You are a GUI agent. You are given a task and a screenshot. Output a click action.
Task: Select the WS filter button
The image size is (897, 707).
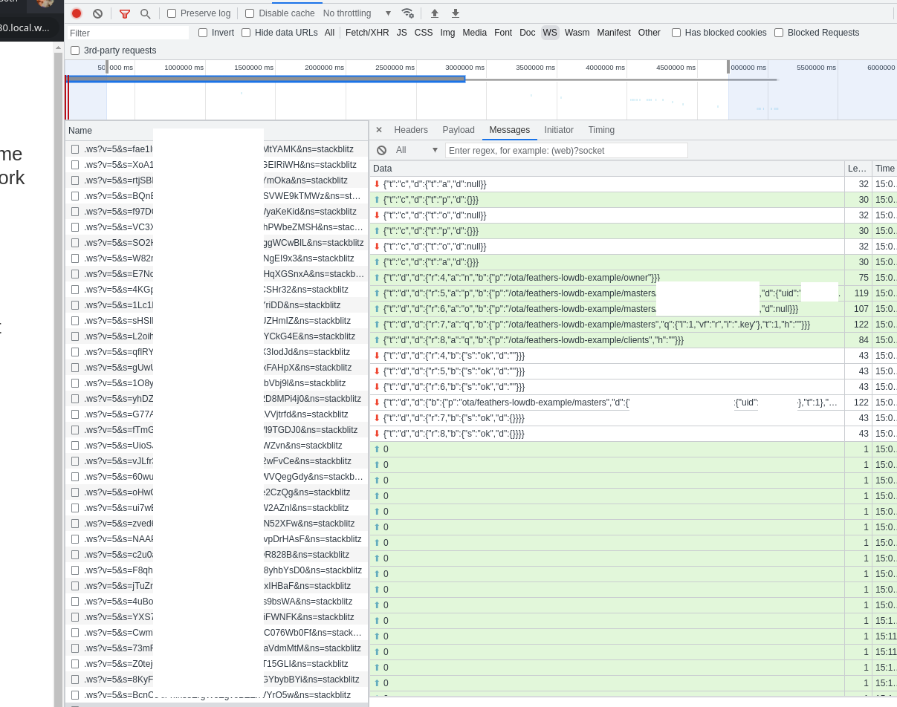[x=550, y=33]
